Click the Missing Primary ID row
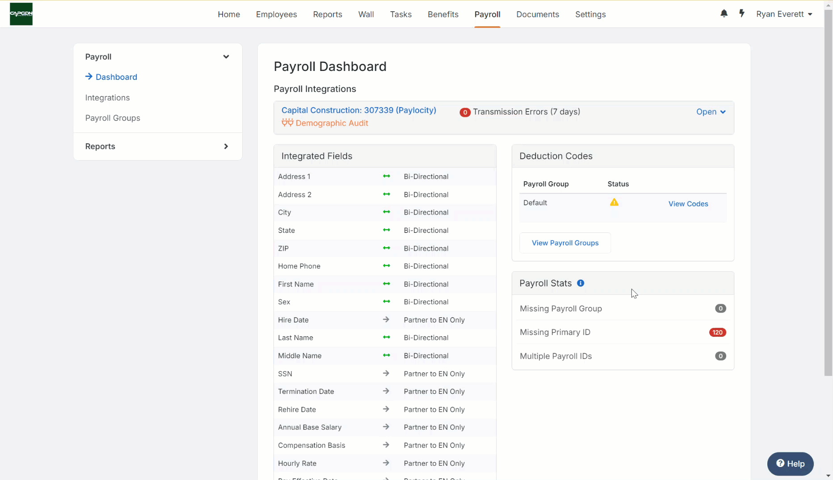This screenshot has width=833, height=480. [623, 332]
